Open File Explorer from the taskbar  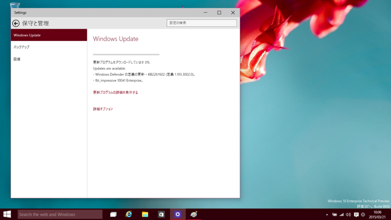tap(145, 214)
